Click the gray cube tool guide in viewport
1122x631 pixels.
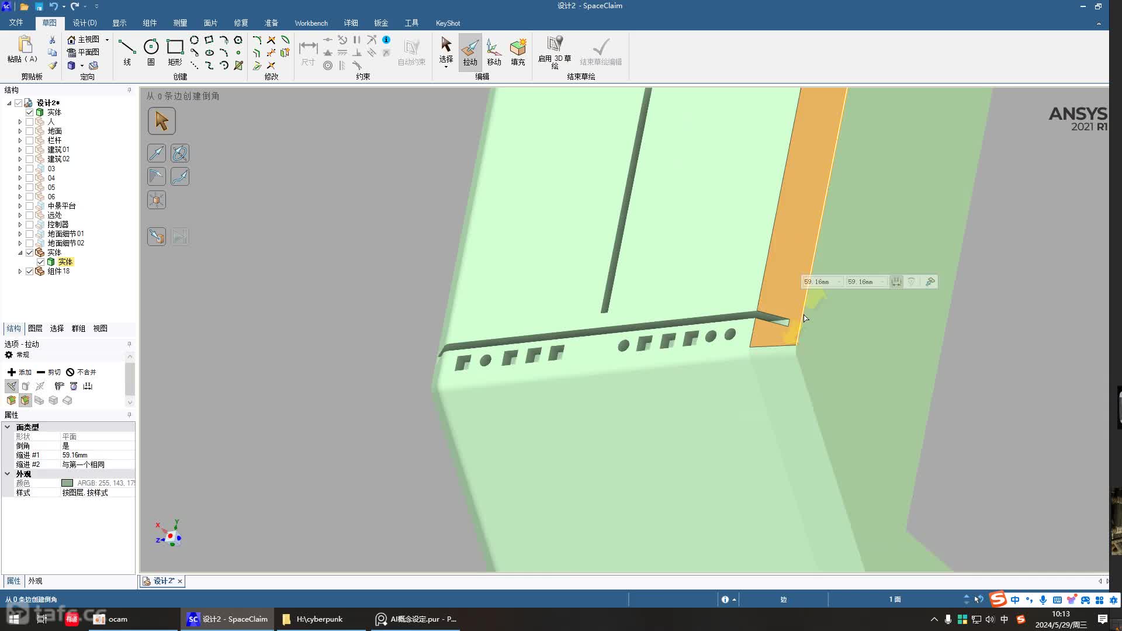click(157, 200)
